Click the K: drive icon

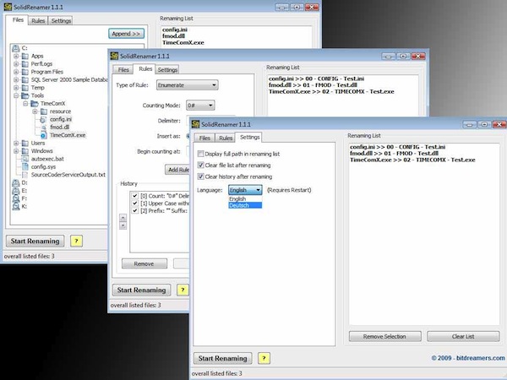(x=15, y=206)
